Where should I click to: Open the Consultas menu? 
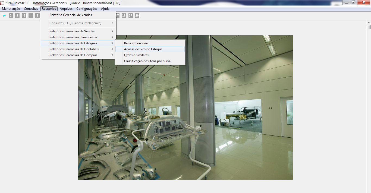[x=31, y=9]
